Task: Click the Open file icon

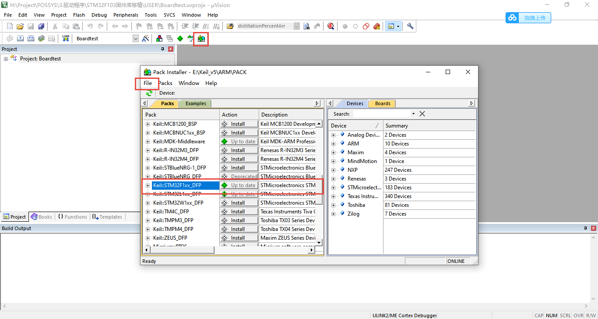Action: (20, 26)
